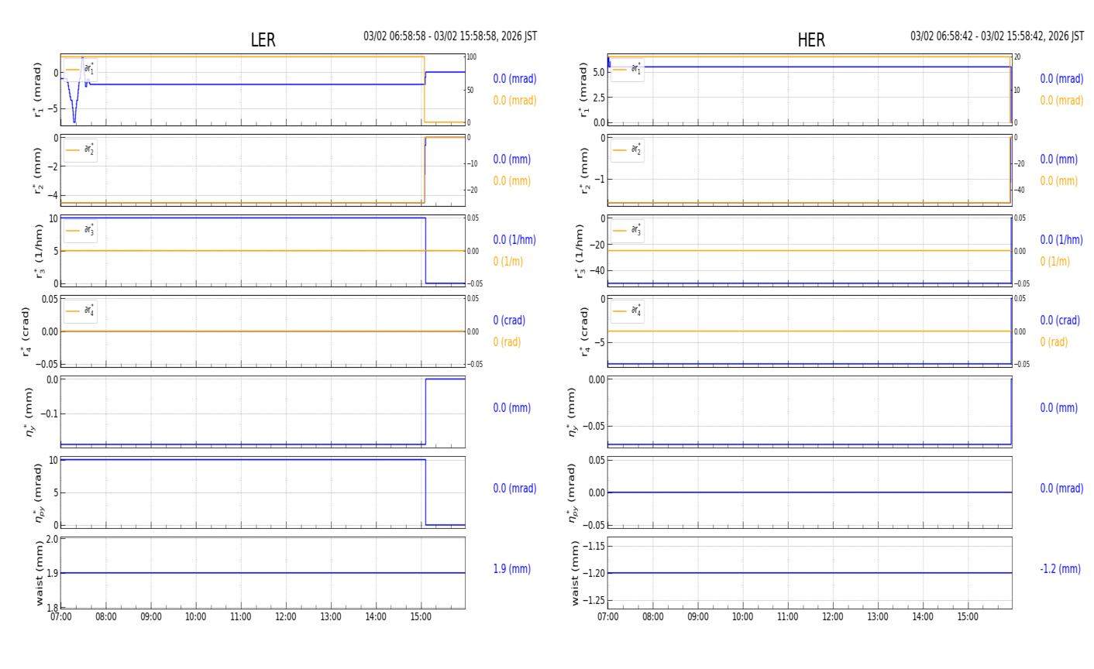1094x669 pixels.
Task: Click 0.0 (mrad) readout for HER η*py
Action: [x=1061, y=489]
